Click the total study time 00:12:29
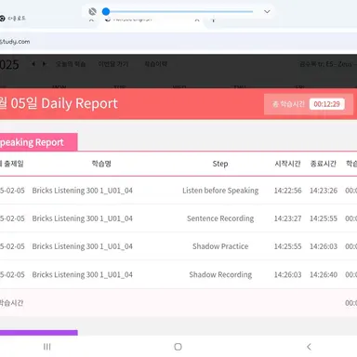The width and height of the screenshot is (357, 357). point(326,104)
